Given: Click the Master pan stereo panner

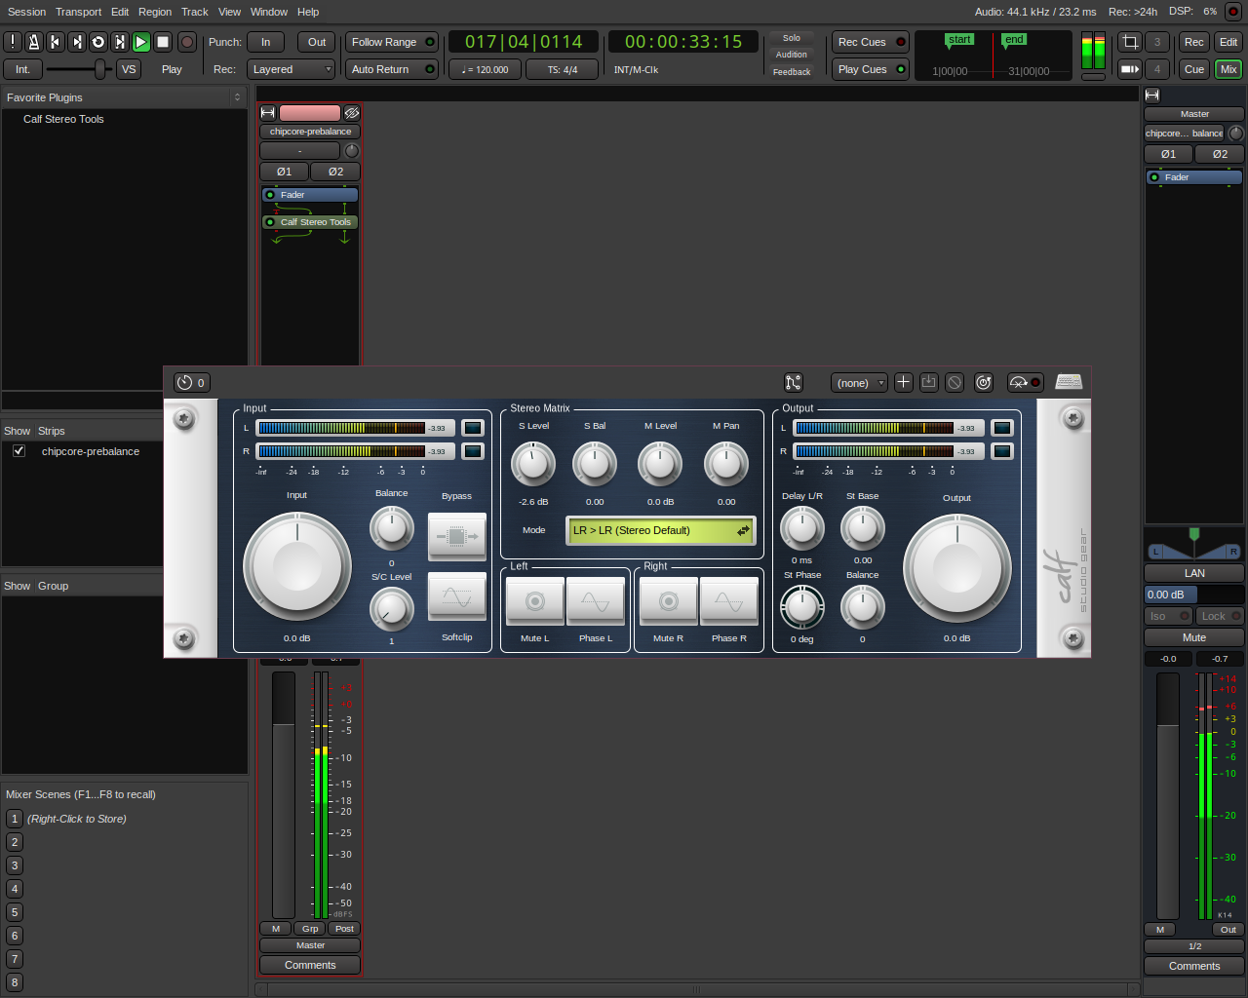Looking at the screenshot, I should pos(1194,544).
